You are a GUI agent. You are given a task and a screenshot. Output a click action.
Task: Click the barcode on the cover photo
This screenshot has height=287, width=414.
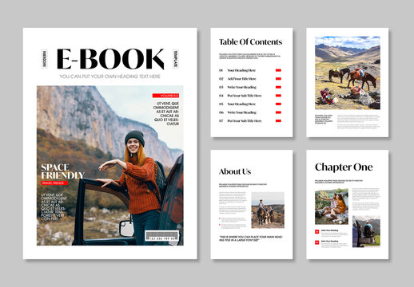click(x=162, y=236)
